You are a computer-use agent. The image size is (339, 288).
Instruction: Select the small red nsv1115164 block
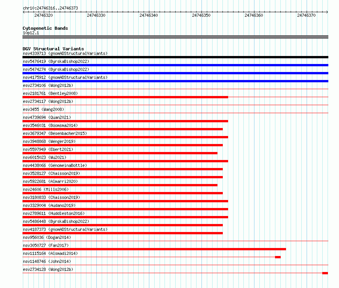tap(278, 257)
